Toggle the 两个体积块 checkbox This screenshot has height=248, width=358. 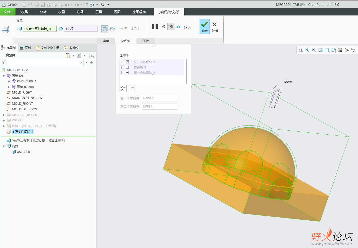[121, 29]
